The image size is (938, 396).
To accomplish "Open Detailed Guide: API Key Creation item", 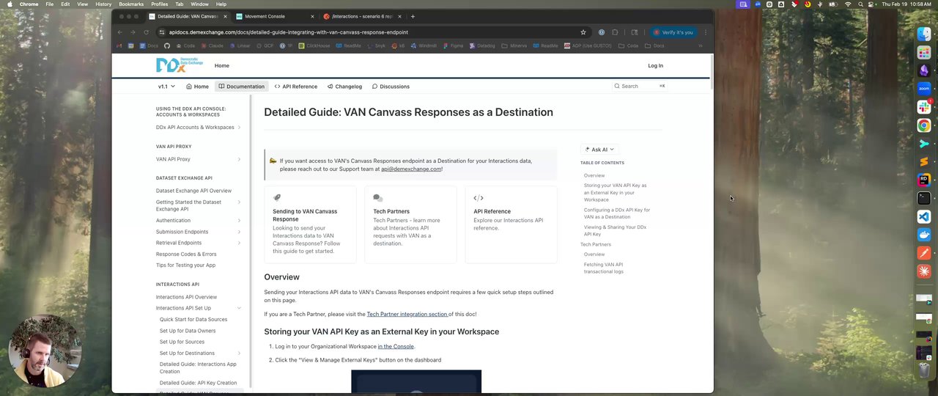I will [199, 383].
